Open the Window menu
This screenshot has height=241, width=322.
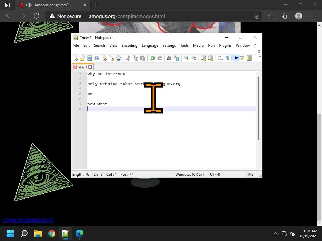click(243, 46)
